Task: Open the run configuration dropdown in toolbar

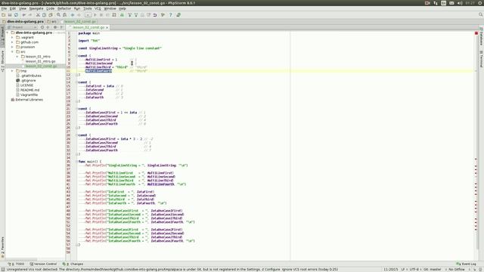Action: click(88, 15)
